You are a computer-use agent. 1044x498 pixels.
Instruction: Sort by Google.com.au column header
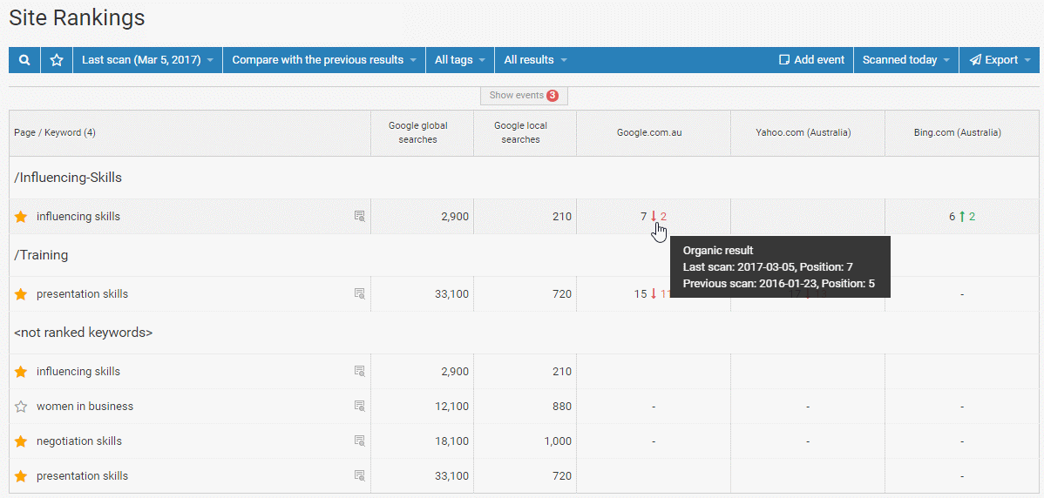649,133
